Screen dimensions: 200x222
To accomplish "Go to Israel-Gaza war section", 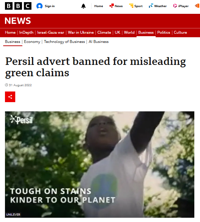I will [x=51, y=32].
